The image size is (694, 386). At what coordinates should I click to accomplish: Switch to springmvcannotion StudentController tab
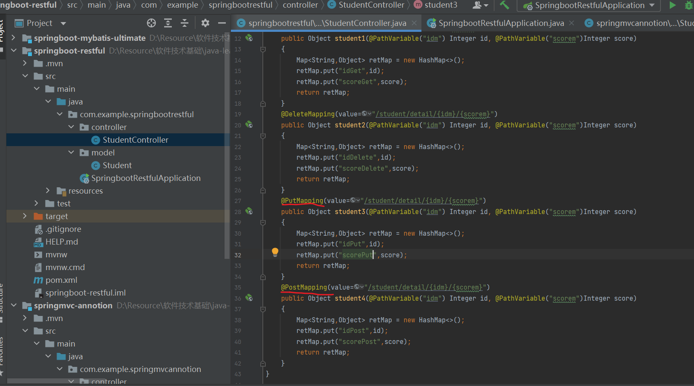click(639, 23)
